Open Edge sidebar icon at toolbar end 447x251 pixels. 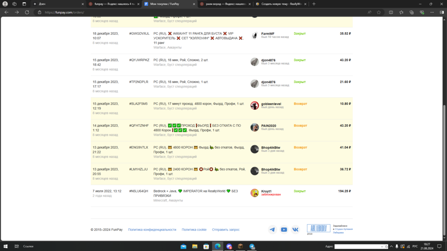click(442, 12)
